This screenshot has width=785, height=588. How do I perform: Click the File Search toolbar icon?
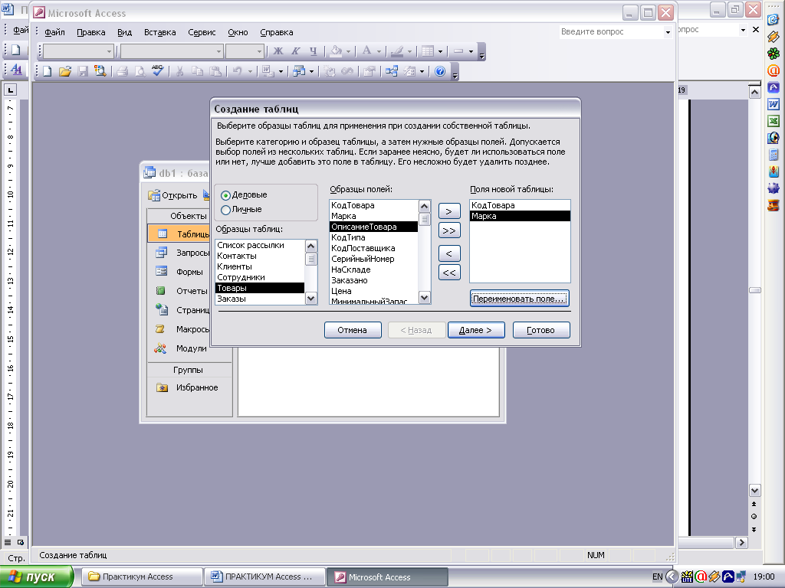[100, 71]
